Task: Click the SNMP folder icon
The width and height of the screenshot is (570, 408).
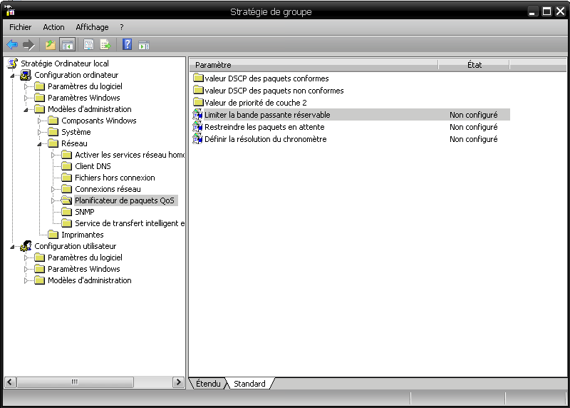Action: [x=66, y=212]
